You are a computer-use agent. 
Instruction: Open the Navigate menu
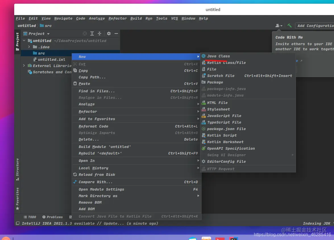(63, 18)
